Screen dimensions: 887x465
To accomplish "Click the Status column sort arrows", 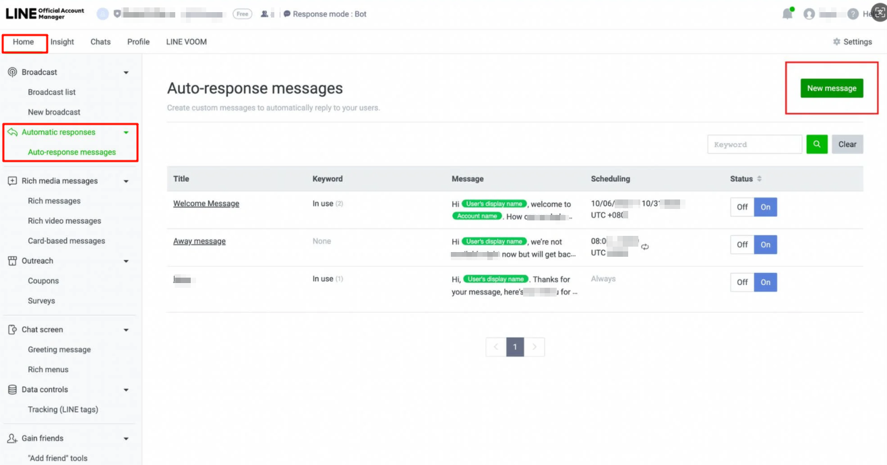I will [760, 179].
